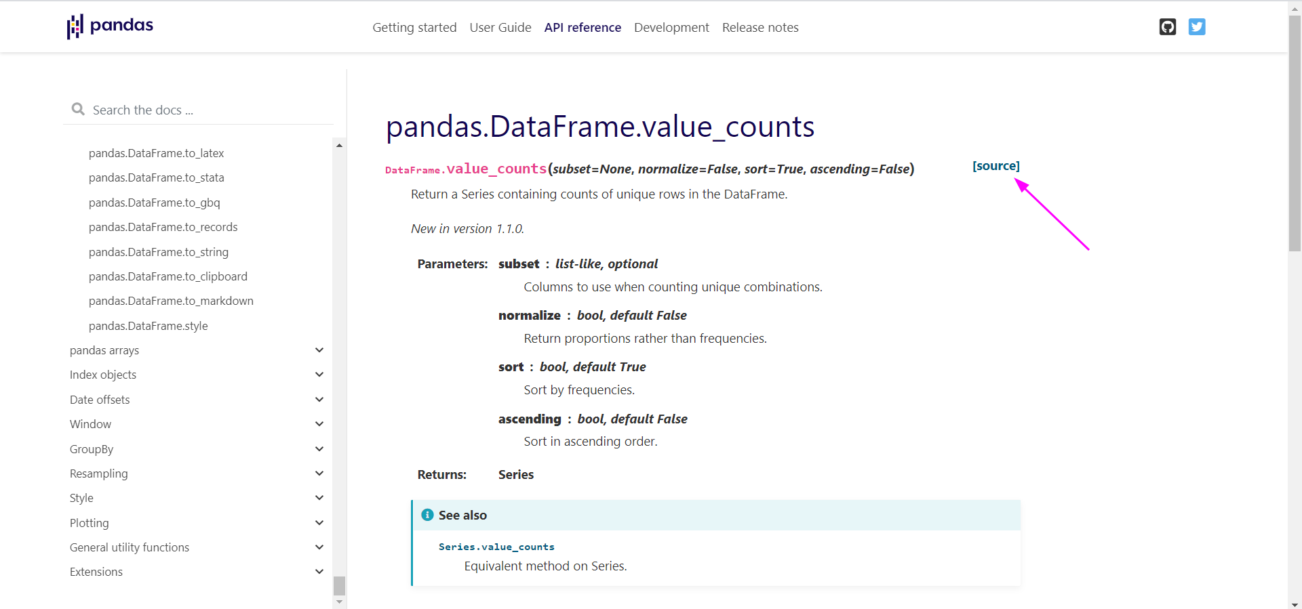Click the GroupBy sidebar label

(x=92, y=449)
